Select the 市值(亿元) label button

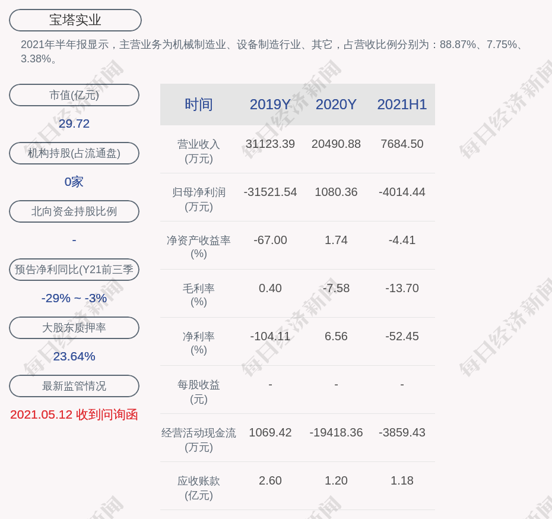[x=74, y=95]
